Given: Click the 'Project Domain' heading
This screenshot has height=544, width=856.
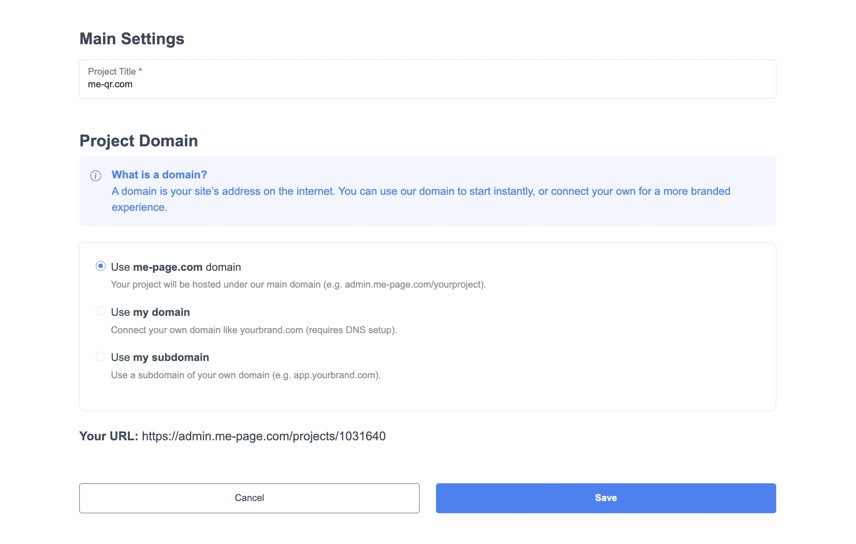Looking at the screenshot, I should [138, 140].
